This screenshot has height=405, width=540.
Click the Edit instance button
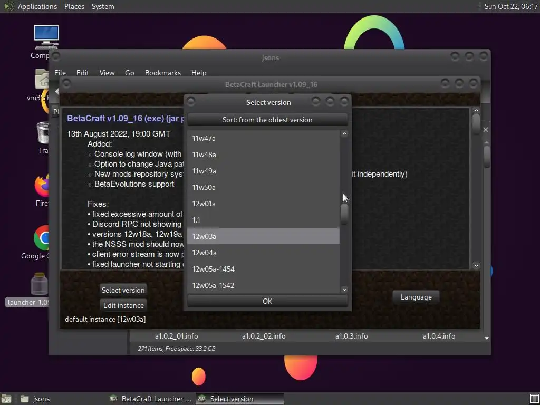tap(123, 305)
